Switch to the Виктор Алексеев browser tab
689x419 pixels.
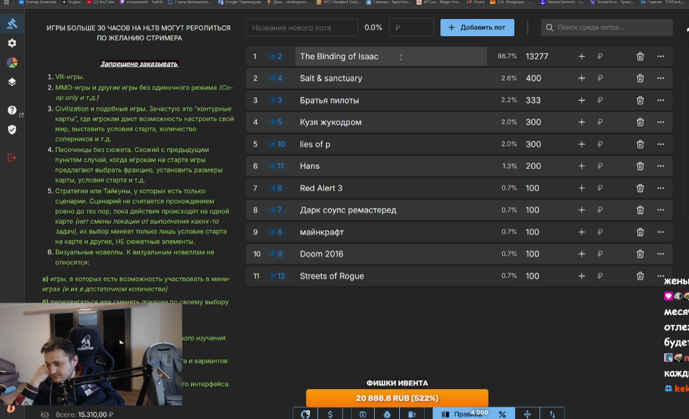coord(37,2)
